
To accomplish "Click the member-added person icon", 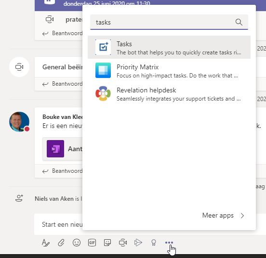I will pyautogui.click(x=19, y=198).
